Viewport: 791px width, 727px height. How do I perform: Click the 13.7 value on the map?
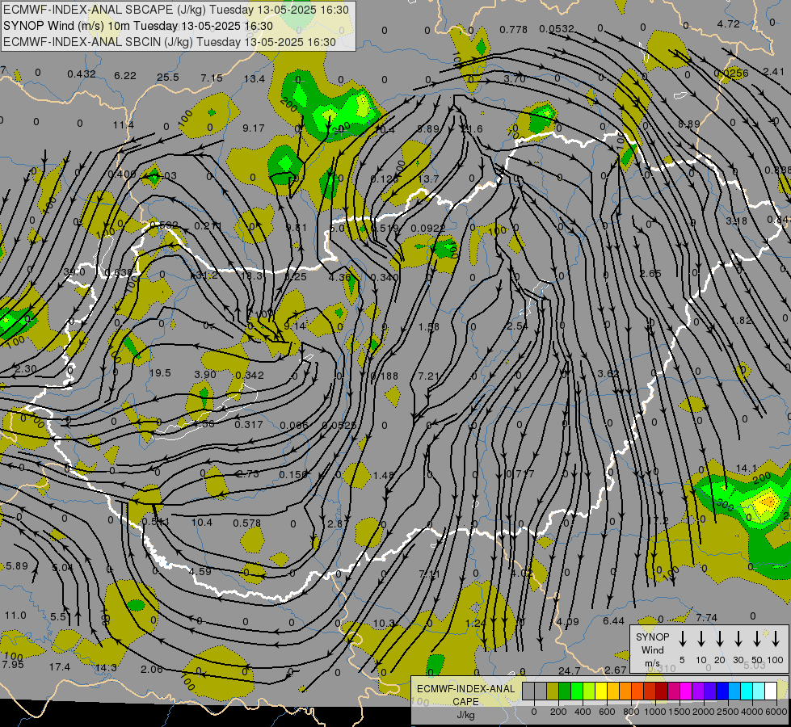(x=428, y=179)
